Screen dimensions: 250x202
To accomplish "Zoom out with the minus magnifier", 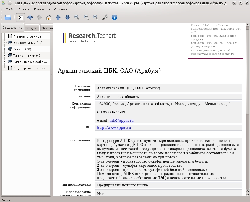I will 96,17.
